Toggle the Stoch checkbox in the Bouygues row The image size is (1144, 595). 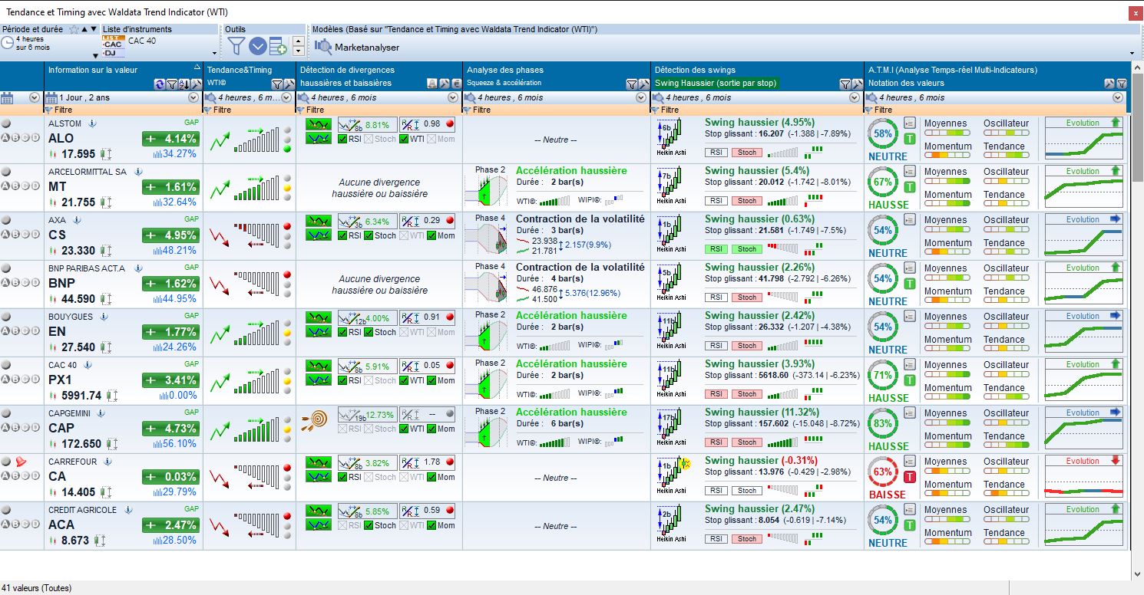369,332
